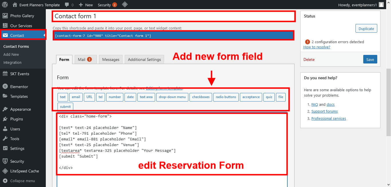
Task: Open the New content menu
Action: (x=86, y=5)
